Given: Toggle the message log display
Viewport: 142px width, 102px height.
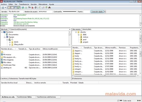Looking at the screenshot, I should pos(9,7).
